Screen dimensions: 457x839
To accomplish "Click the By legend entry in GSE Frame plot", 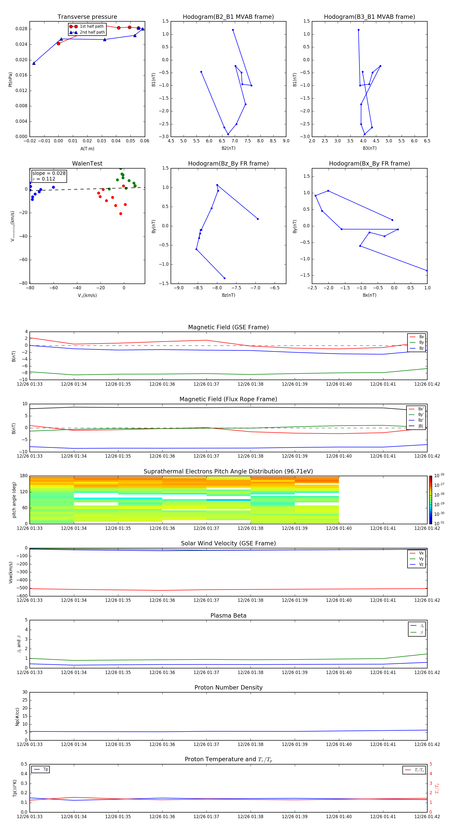I will click(x=417, y=342).
